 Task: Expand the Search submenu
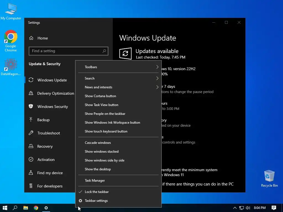coord(118,78)
